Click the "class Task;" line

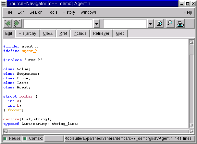coord(16,83)
